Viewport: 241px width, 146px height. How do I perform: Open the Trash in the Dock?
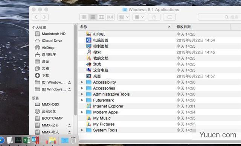(73, 140)
